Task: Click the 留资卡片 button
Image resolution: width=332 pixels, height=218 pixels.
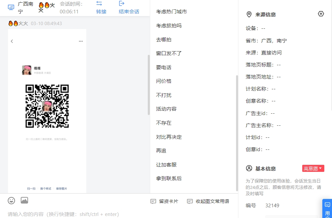Action: pos(164,201)
